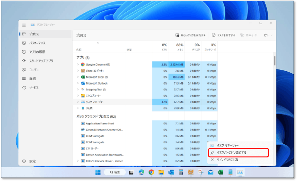Select the 71.3 MB memory cell
This screenshot has width=297, height=181.
click(176, 83)
